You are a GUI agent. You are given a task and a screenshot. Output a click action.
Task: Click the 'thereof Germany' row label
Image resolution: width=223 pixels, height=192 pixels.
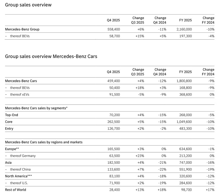[22, 156]
